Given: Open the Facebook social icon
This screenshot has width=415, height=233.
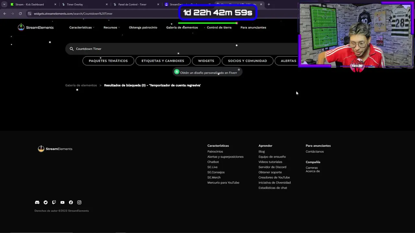Looking at the screenshot, I should coord(71,202).
